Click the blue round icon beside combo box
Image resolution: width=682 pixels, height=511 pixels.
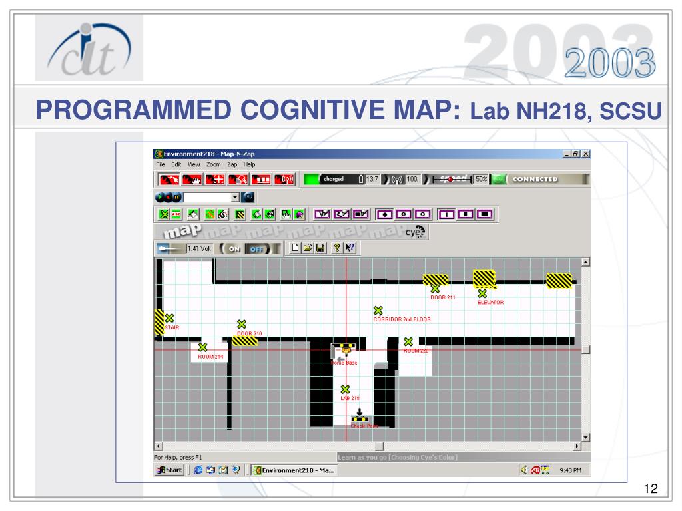click(x=248, y=197)
